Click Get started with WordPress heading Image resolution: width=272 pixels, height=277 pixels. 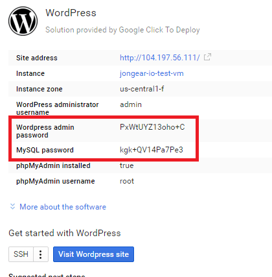(65, 233)
